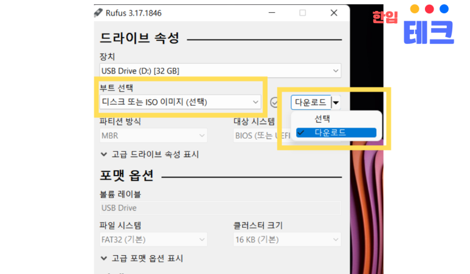The height and width of the screenshot is (274, 470).
Task: Click the 포맷 옵션 heading
Action: pyautogui.click(x=126, y=176)
